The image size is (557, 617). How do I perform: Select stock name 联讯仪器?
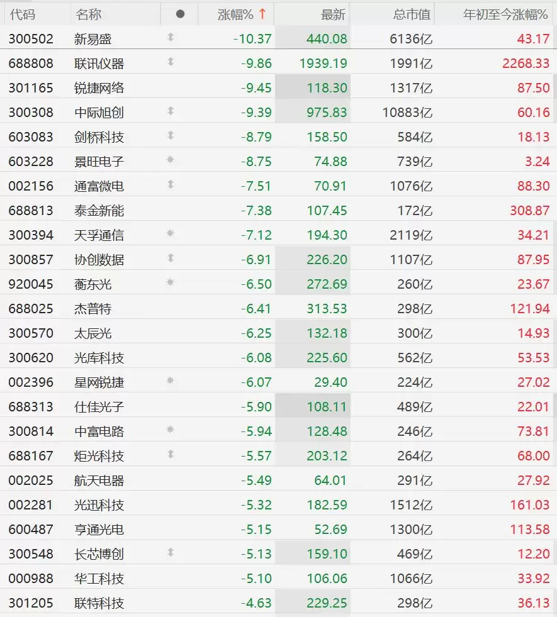click(99, 64)
